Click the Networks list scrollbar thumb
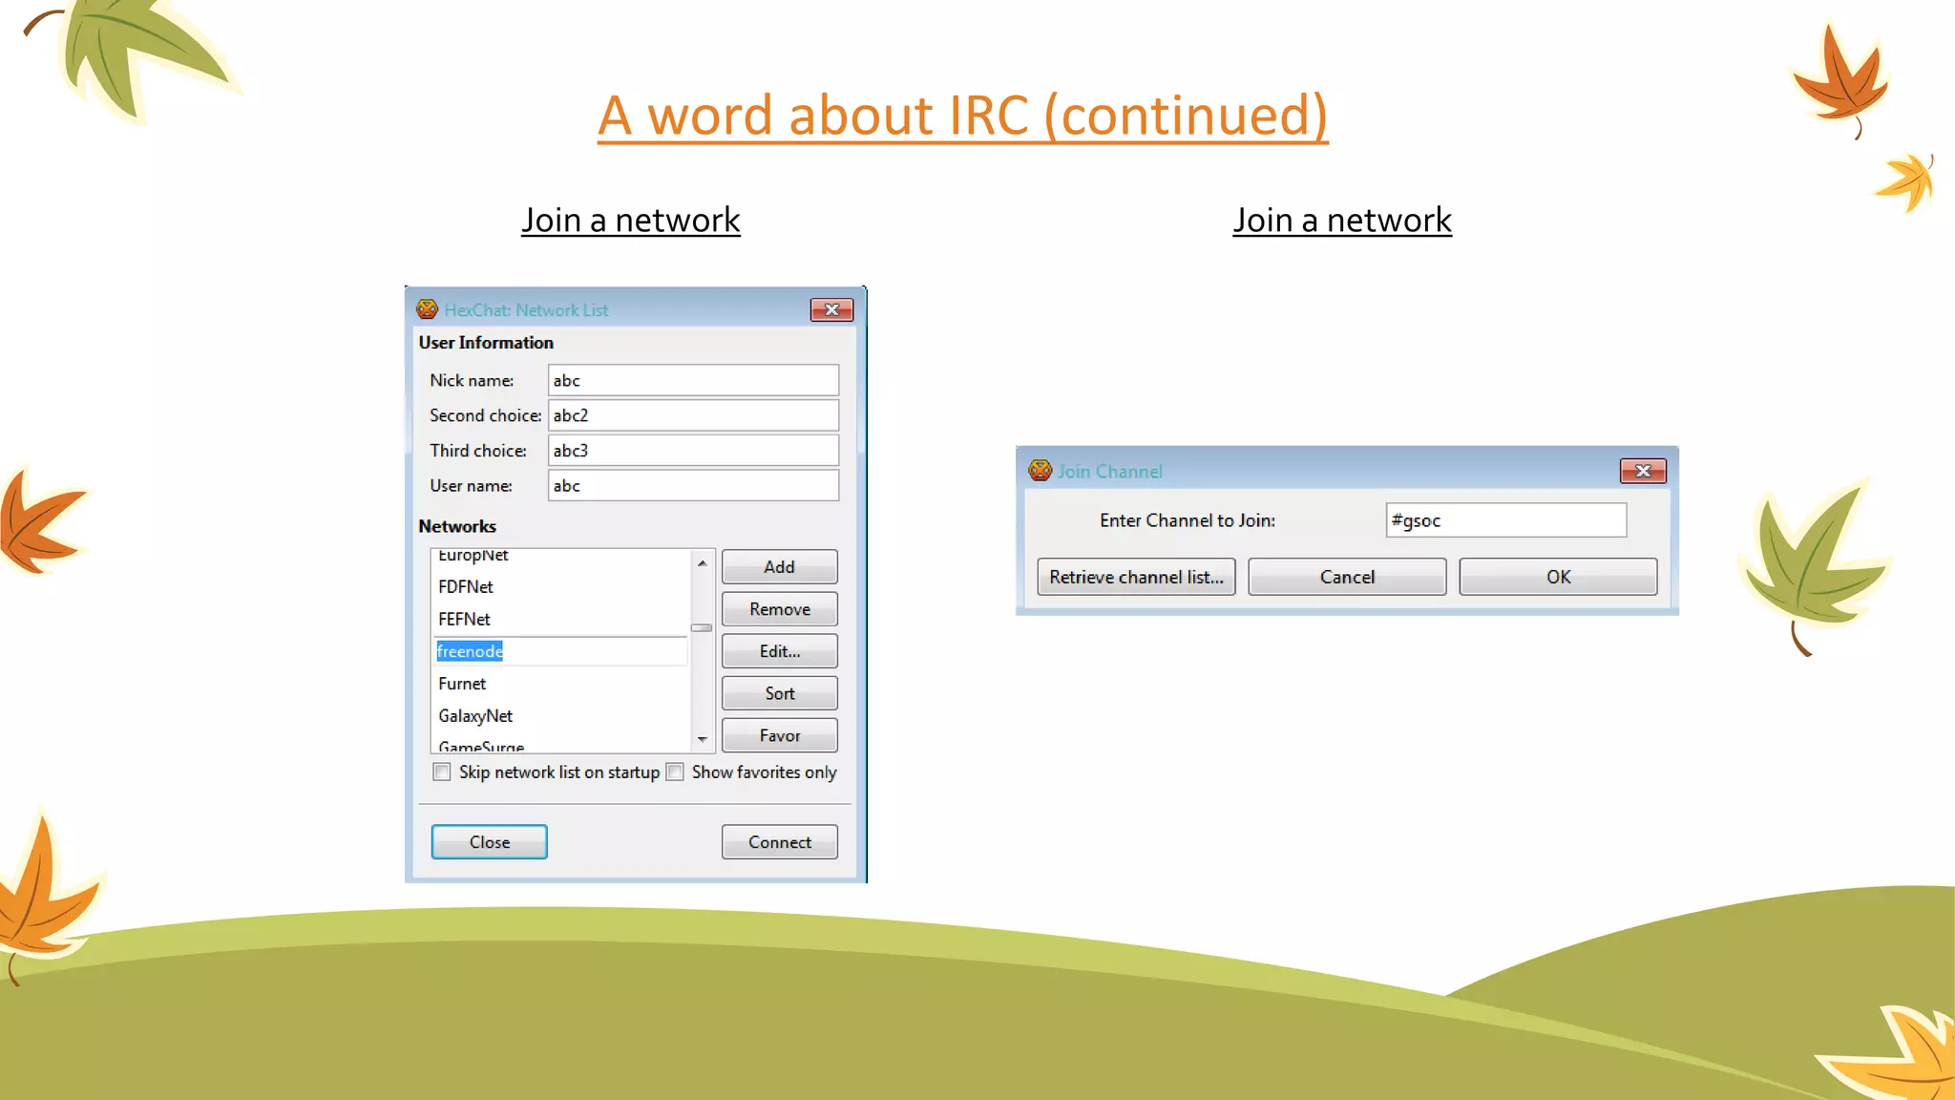This screenshot has height=1100, width=1955. coord(703,627)
